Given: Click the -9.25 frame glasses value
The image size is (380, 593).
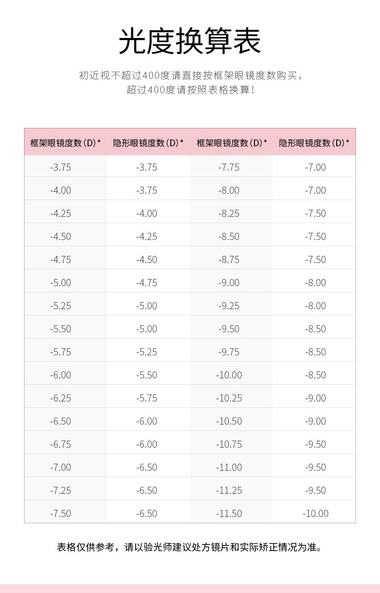Looking at the screenshot, I should 229,306.
